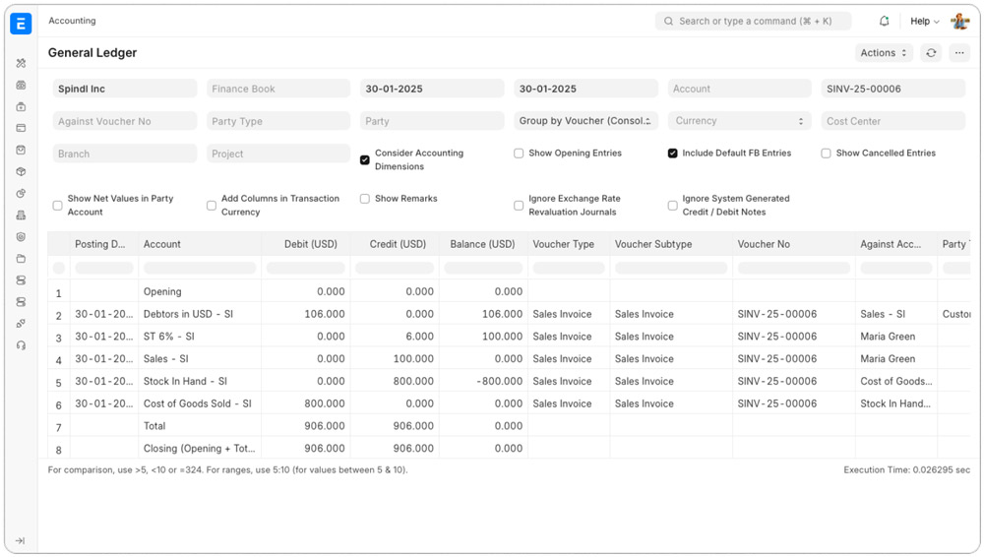The image size is (984, 557).
Task: Click the Voucher No filter SINV-25-00006
Action: (x=893, y=89)
